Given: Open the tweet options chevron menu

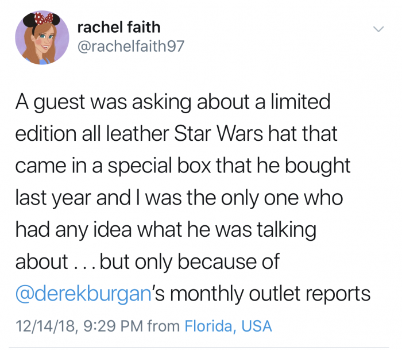Looking at the screenshot, I should (x=378, y=29).
